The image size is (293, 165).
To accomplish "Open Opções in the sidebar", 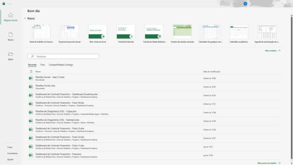I will point(10,160).
